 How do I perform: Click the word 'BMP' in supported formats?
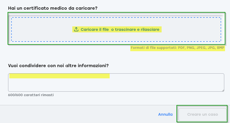(x=220, y=48)
